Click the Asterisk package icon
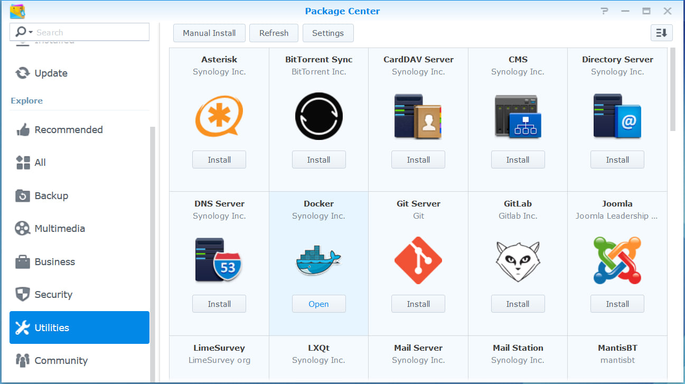 coord(219,116)
